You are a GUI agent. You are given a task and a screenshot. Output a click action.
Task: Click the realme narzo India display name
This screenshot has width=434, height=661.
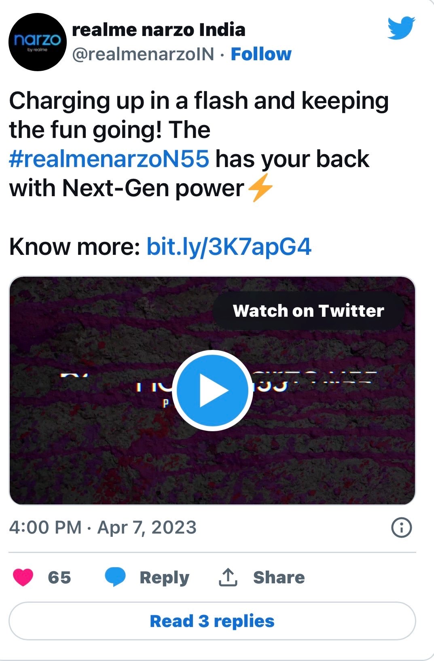[159, 30]
